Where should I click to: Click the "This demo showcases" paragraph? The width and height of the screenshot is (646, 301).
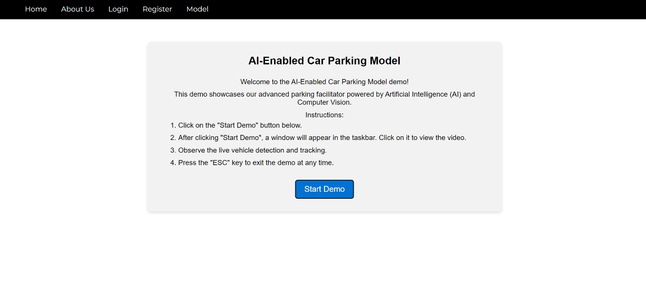click(325, 98)
